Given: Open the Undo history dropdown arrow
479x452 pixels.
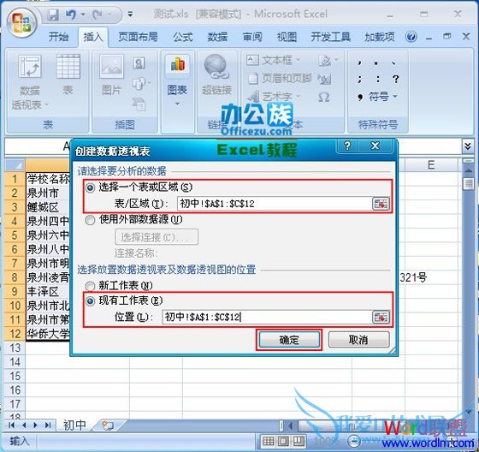Looking at the screenshot, I should (83, 15).
